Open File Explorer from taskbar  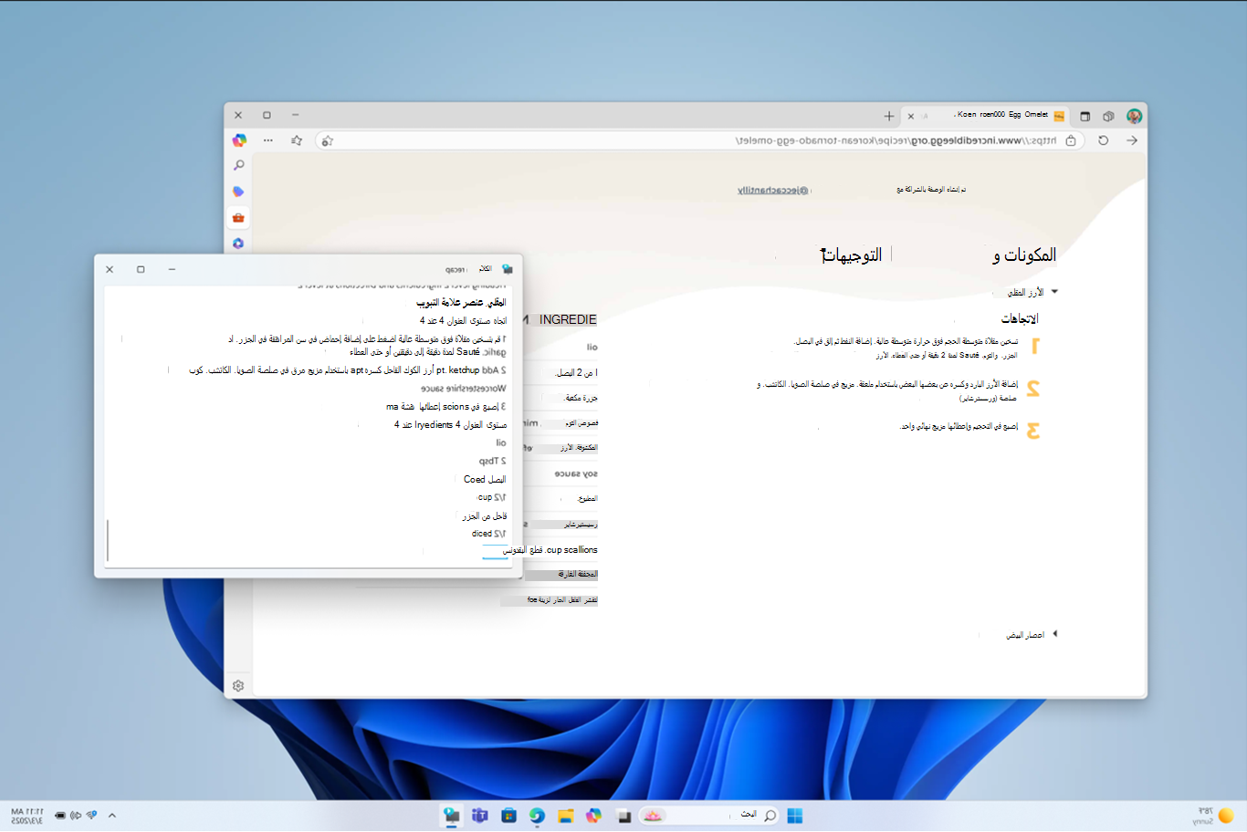point(566,816)
